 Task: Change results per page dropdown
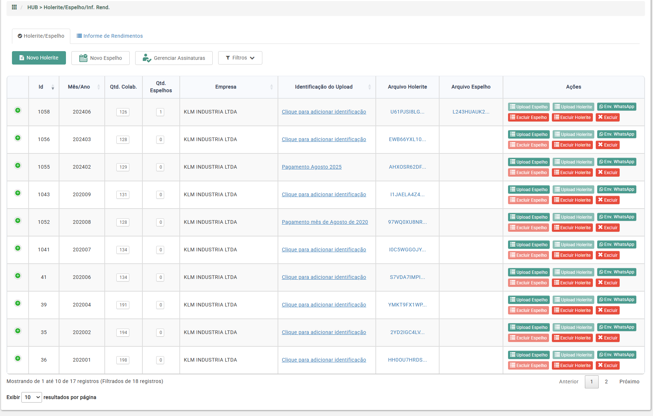32,397
